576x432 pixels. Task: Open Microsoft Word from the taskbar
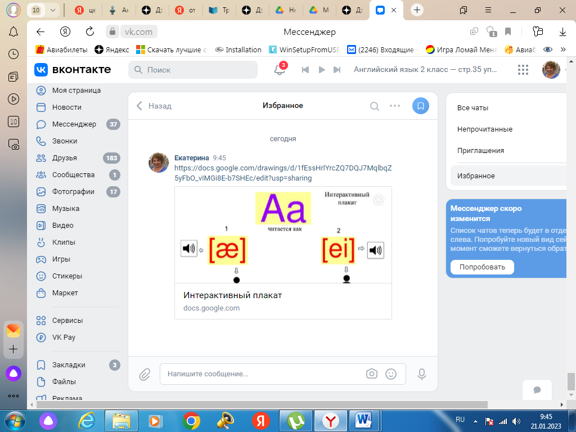pos(364,420)
